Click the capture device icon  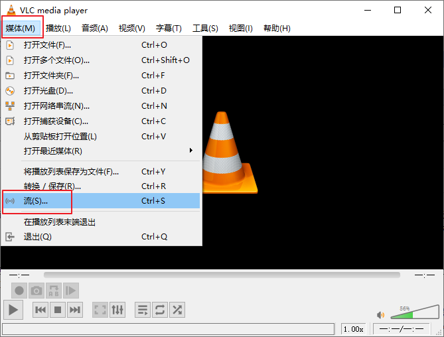10,121
